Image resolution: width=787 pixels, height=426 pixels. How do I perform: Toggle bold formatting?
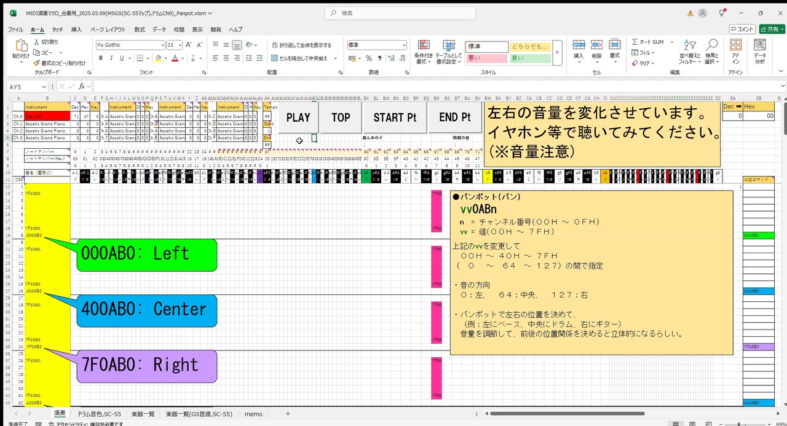[101, 57]
